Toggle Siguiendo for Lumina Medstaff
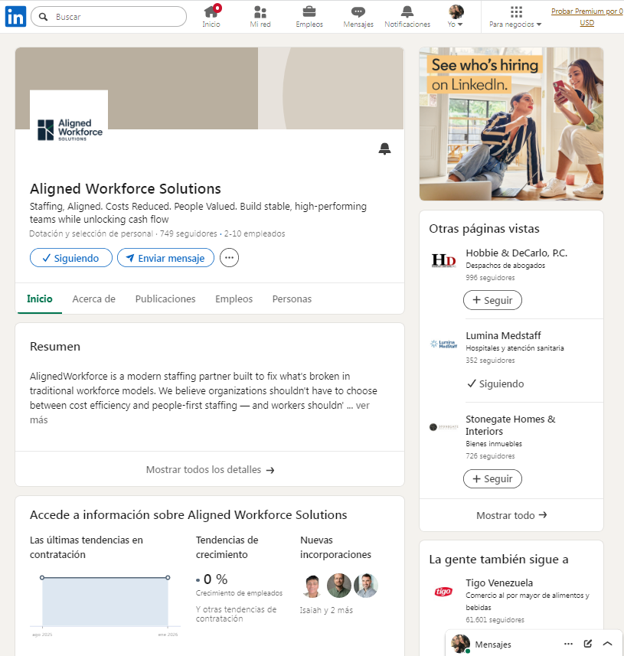 point(495,383)
